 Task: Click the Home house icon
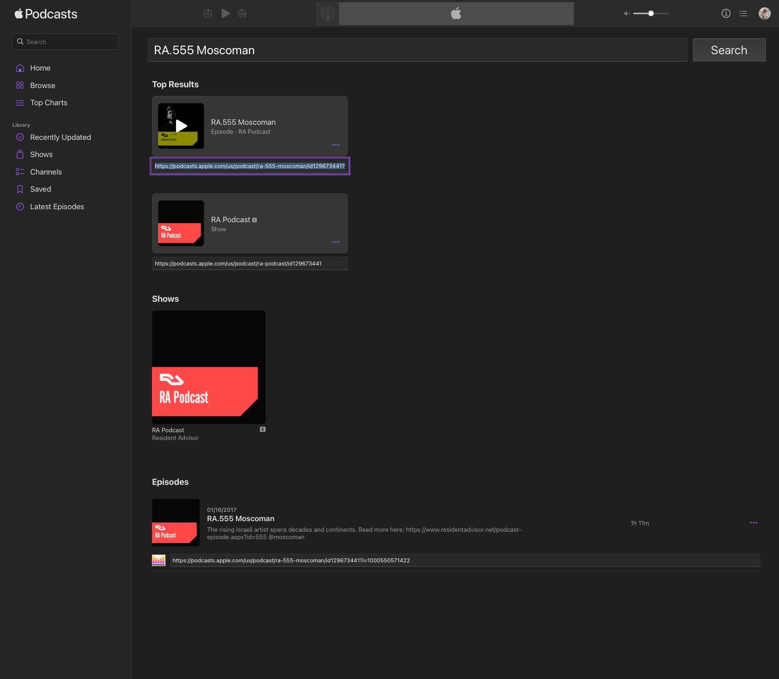(x=20, y=68)
